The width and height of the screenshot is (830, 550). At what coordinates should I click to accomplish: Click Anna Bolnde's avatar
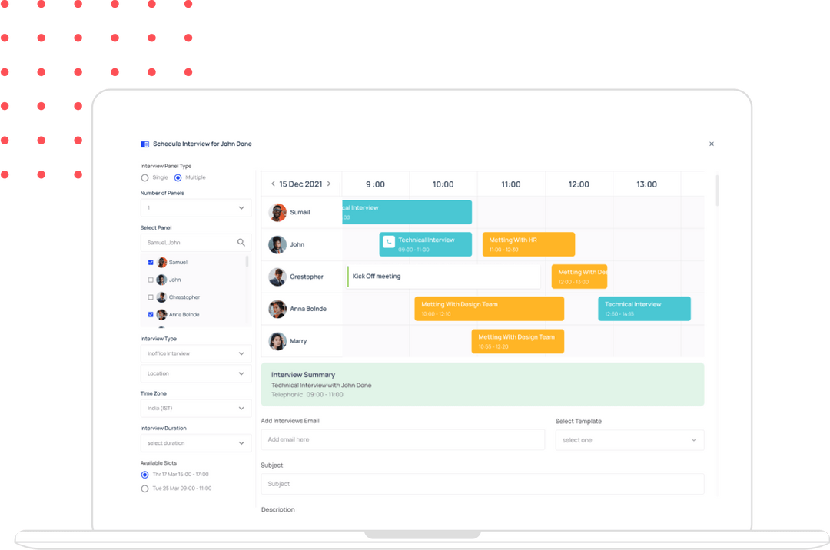click(x=277, y=309)
